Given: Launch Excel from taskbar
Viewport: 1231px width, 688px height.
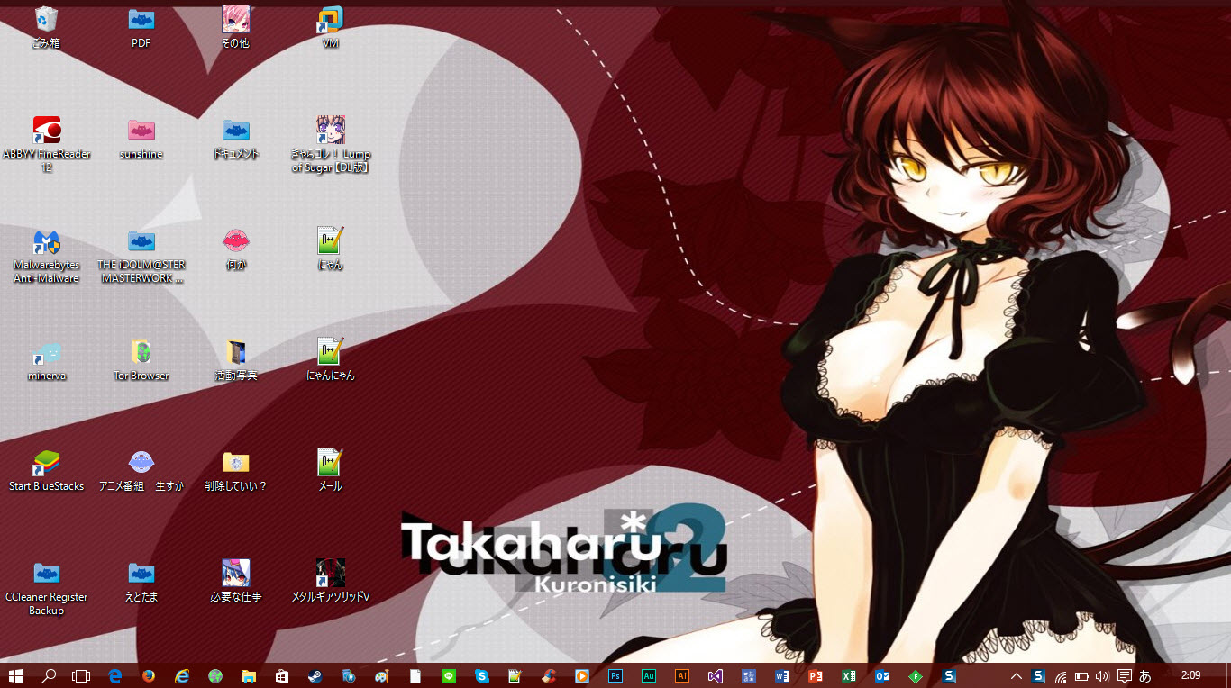Looking at the screenshot, I should [849, 675].
